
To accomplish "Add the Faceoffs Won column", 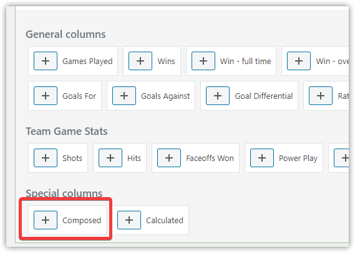I will click(x=169, y=158).
